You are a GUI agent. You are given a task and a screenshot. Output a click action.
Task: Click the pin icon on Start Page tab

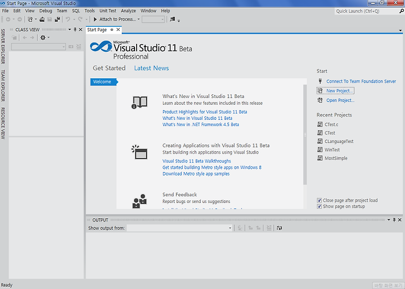pos(112,30)
